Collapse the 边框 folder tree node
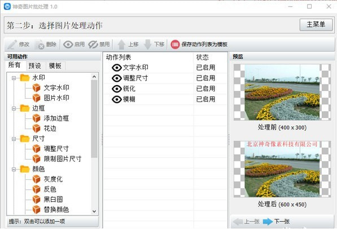The width and height of the screenshot is (337, 229). (x=14, y=108)
